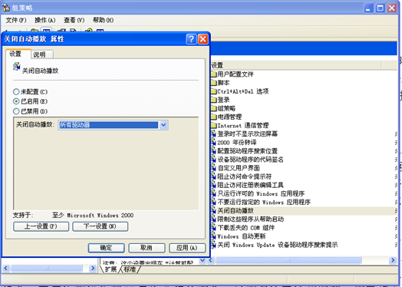Click the 取消 button
Image resolution: width=402 pixels, height=287 pixels.
point(147,248)
